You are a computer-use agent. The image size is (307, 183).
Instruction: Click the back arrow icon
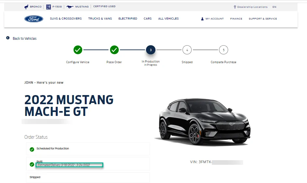pos(8,38)
